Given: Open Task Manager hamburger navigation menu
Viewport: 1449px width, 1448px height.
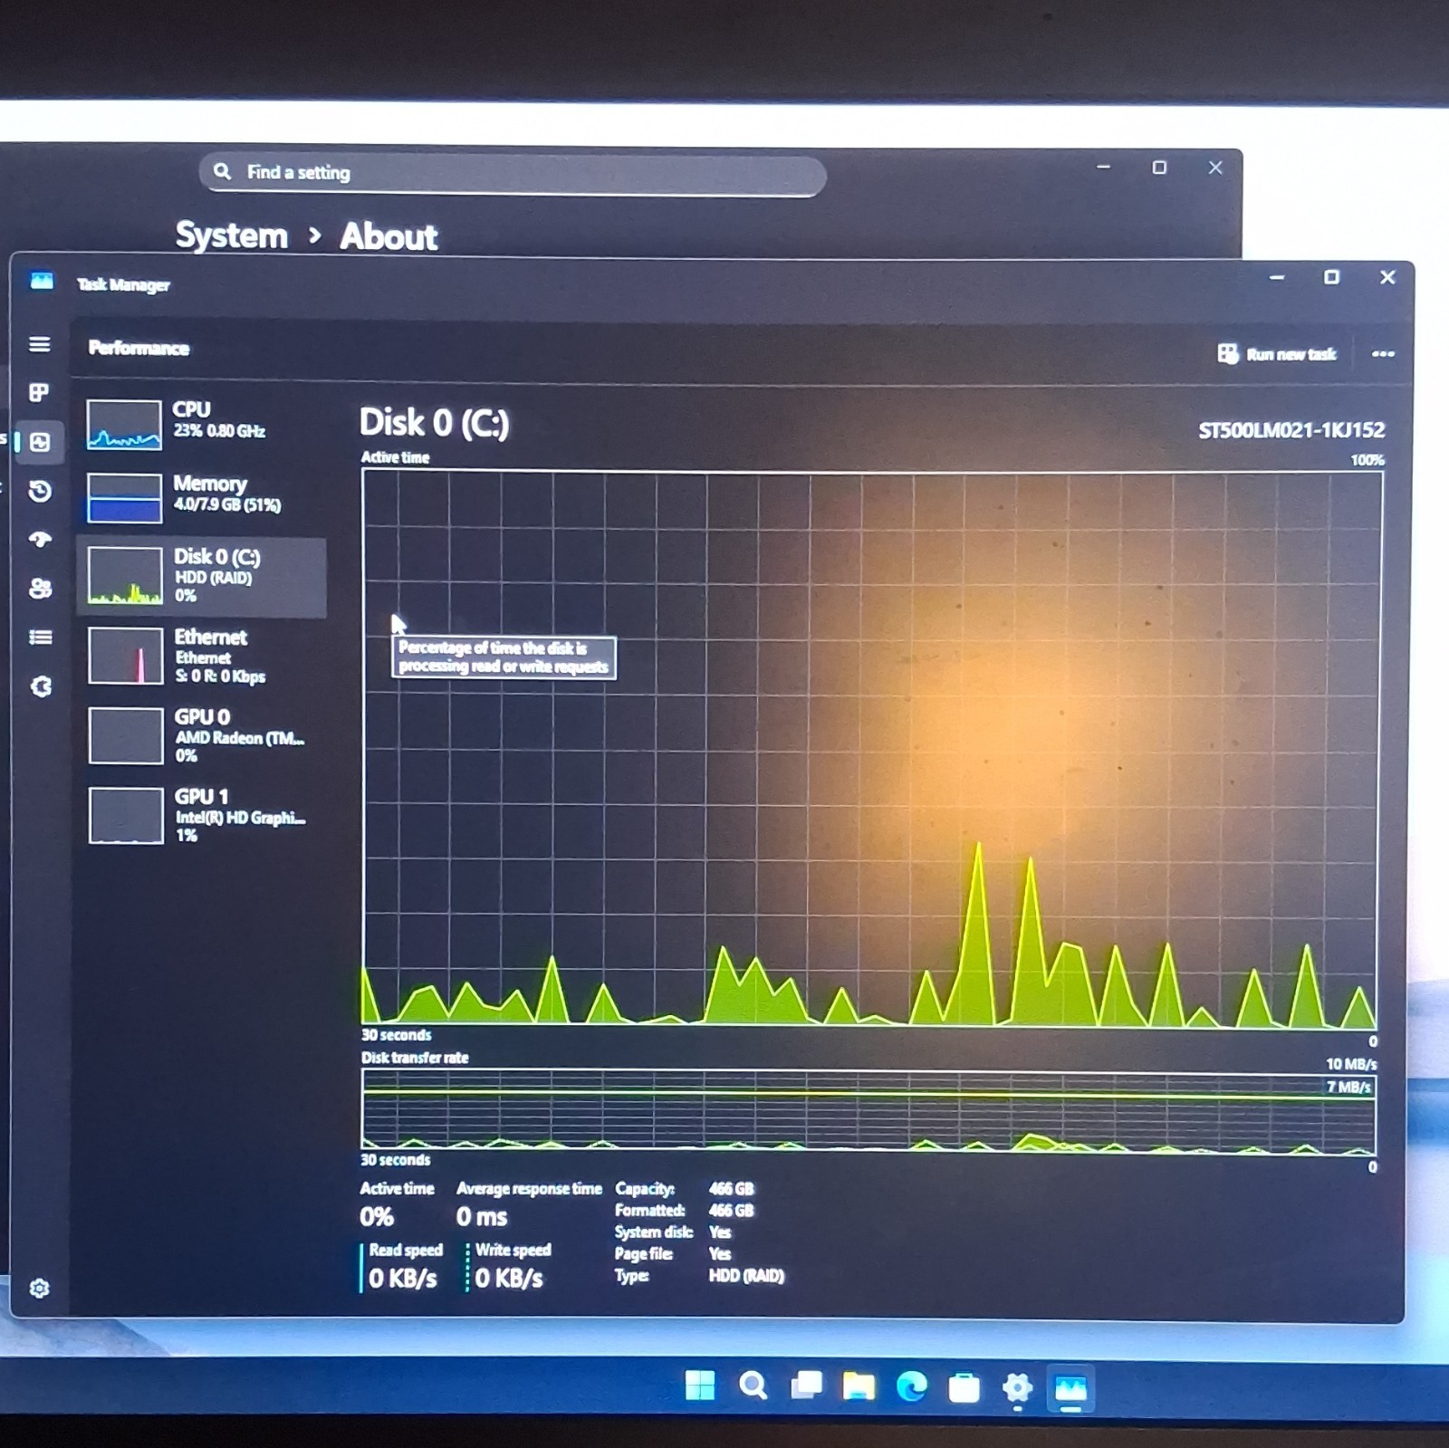Looking at the screenshot, I should [x=40, y=344].
